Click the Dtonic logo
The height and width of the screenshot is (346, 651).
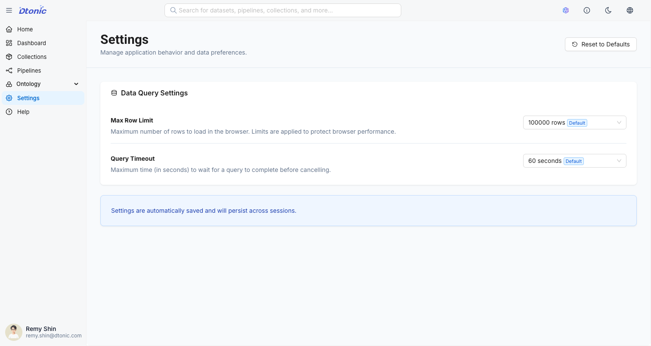[33, 10]
